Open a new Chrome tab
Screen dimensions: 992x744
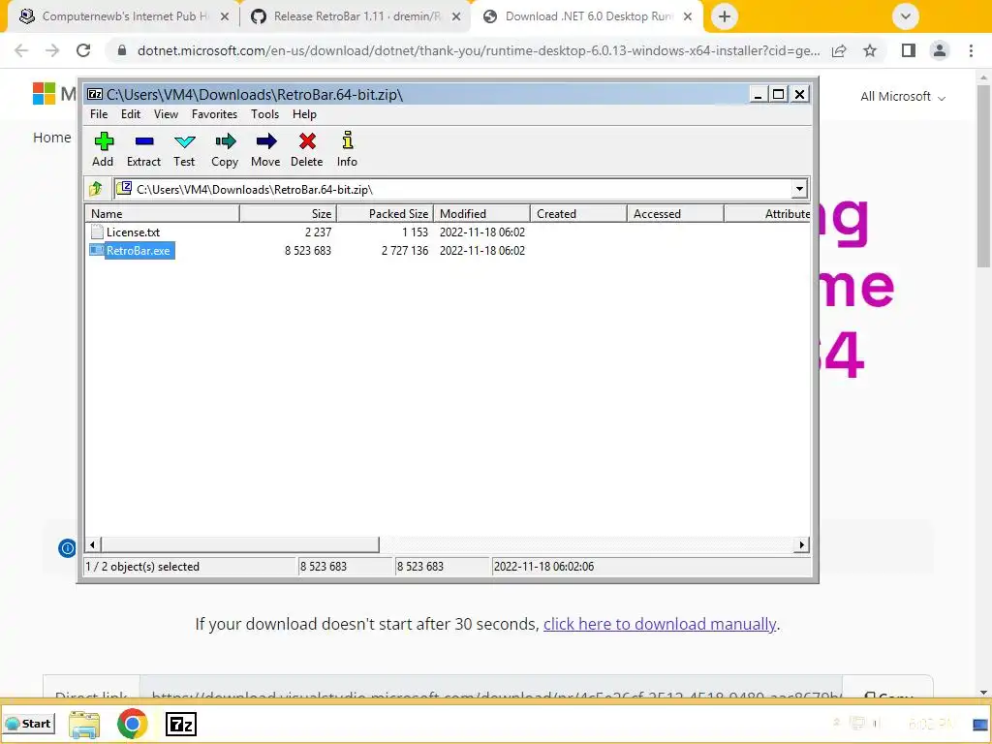725,16
